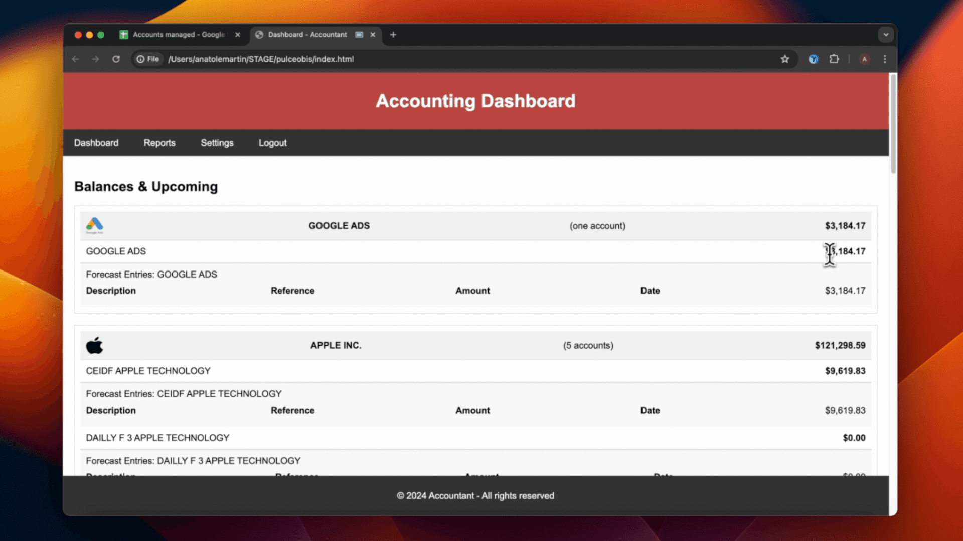963x541 pixels.
Task: Open the blue extension icon in toolbar
Action: pyautogui.click(x=813, y=59)
